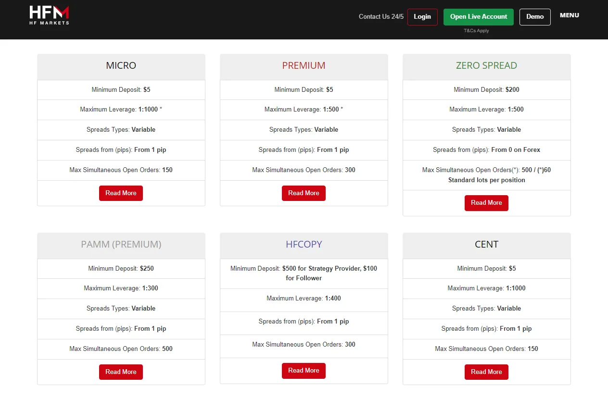Click Contact Us 24/5 link
The height and width of the screenshot is (399, 608).
(381, 17)
